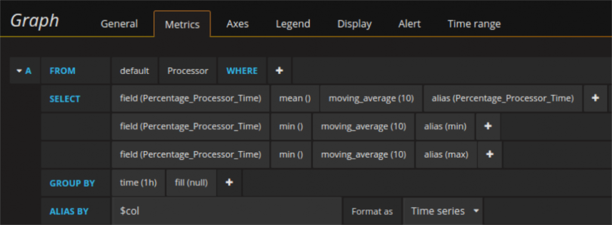The height and width of the screenshot is (225, 612).
Task: Add a WHERE condition with plus icon
Action: pos(280,70)
